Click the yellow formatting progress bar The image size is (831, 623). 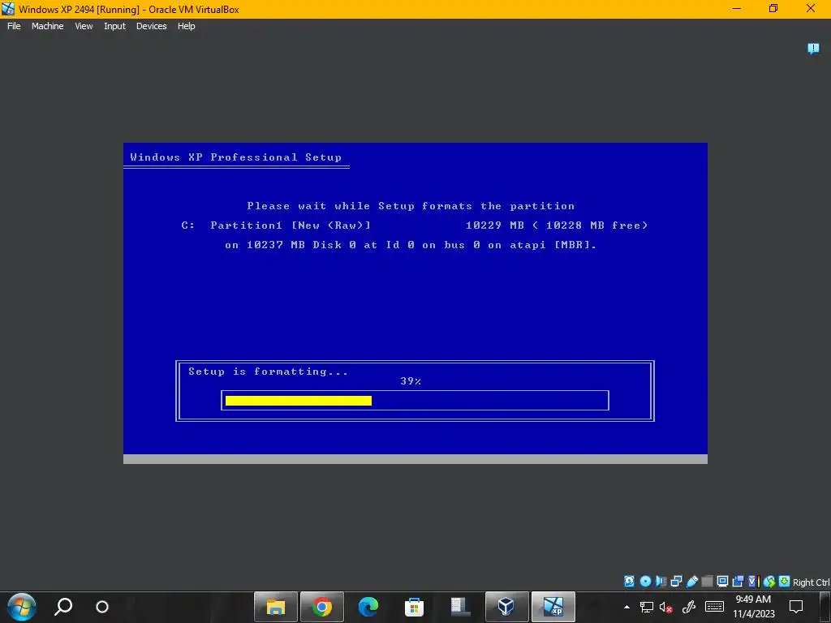pos(299,401)
